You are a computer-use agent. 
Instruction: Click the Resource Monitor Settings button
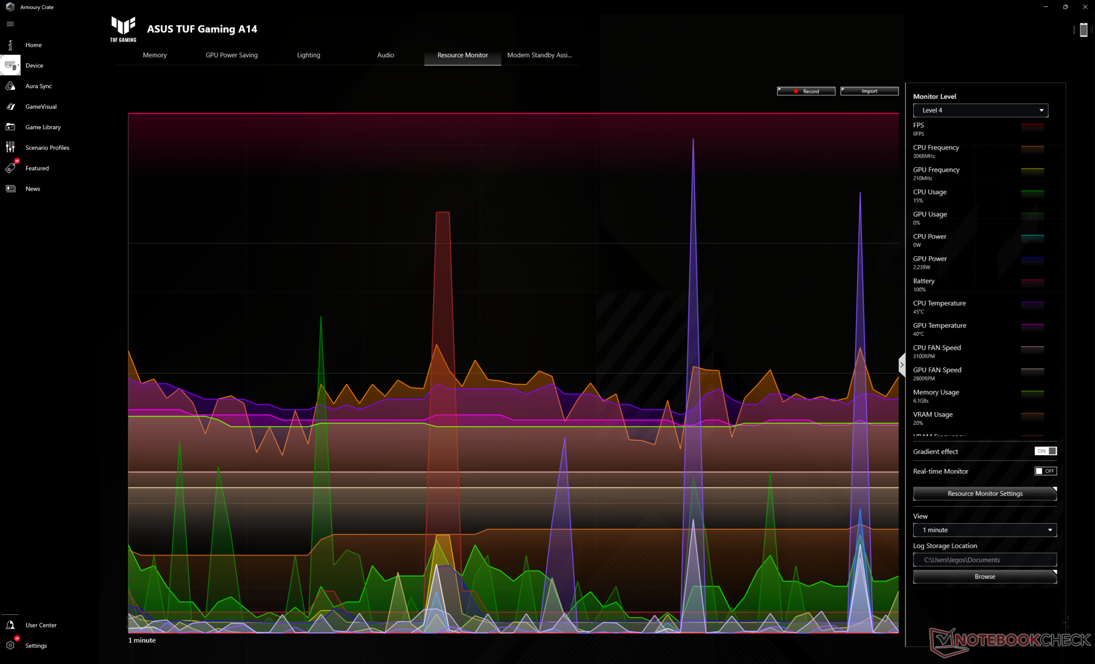(x=984, y=493)
